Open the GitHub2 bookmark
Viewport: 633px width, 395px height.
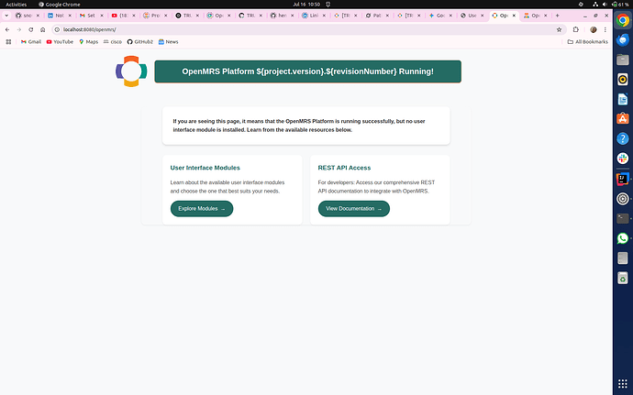(x=140, y=41)
